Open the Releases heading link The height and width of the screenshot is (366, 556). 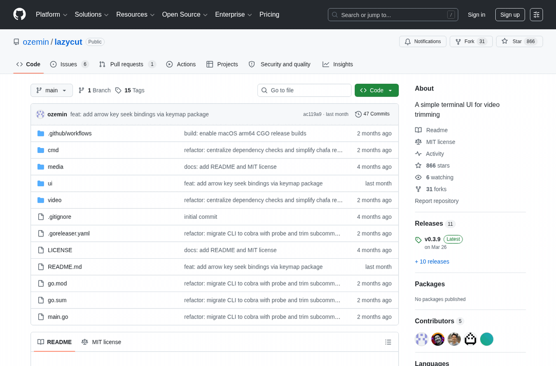[435, 224]
